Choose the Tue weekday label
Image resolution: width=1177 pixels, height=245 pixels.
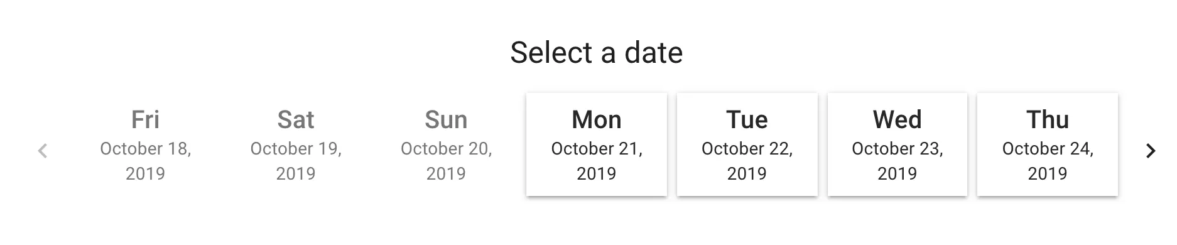tap(747, 119)
